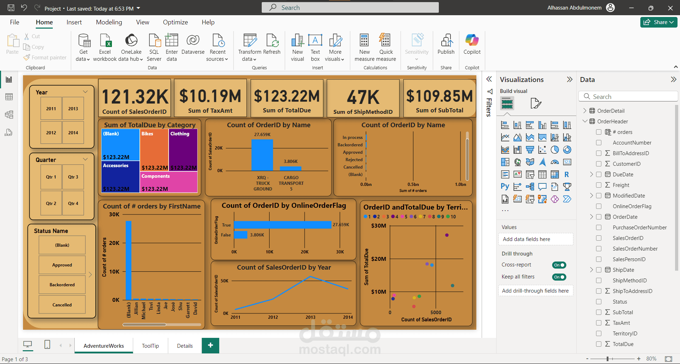680x364 pixels.
Task: Select the treemap visual icon
Action: [x=505, y=162]
